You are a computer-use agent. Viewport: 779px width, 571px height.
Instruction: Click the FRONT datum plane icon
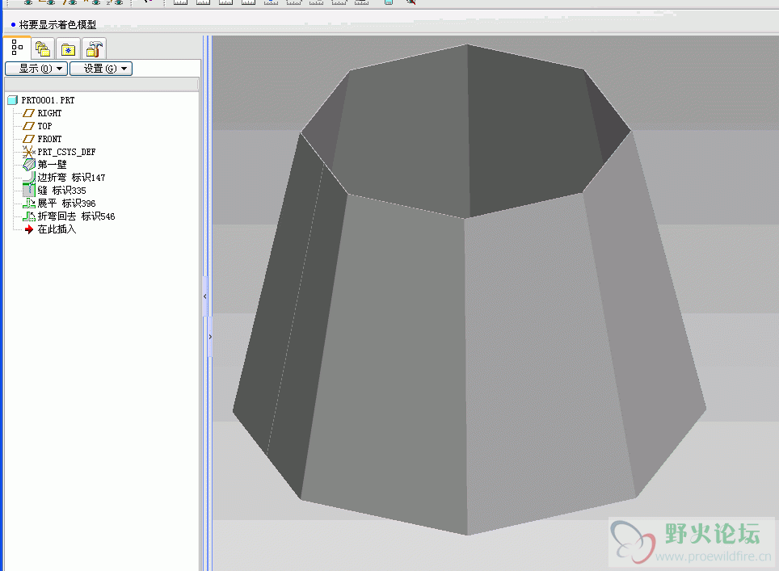pyautogui.click(x=29, y=139)
